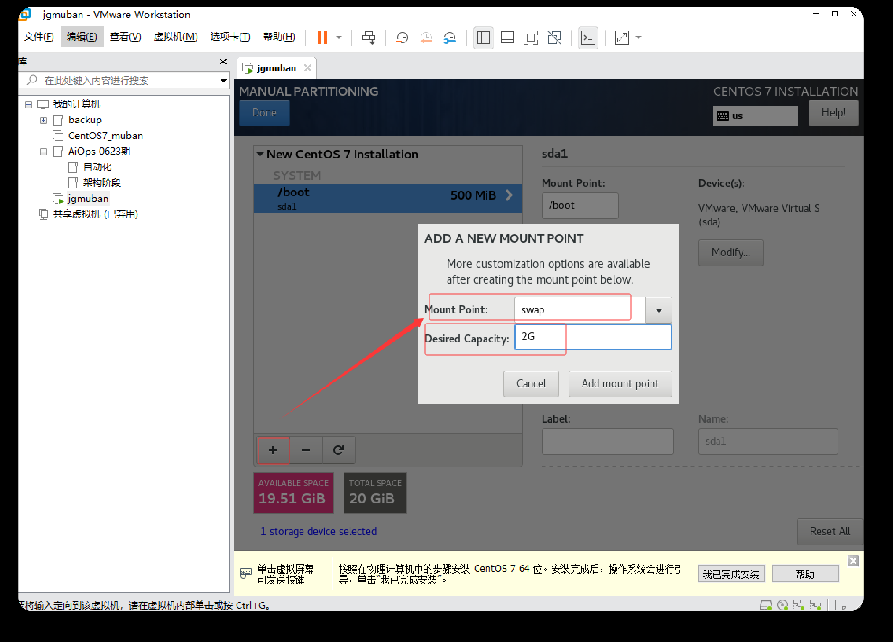Open the console view icon
Viewport: 893px width, 642px height.
[588, 37]
